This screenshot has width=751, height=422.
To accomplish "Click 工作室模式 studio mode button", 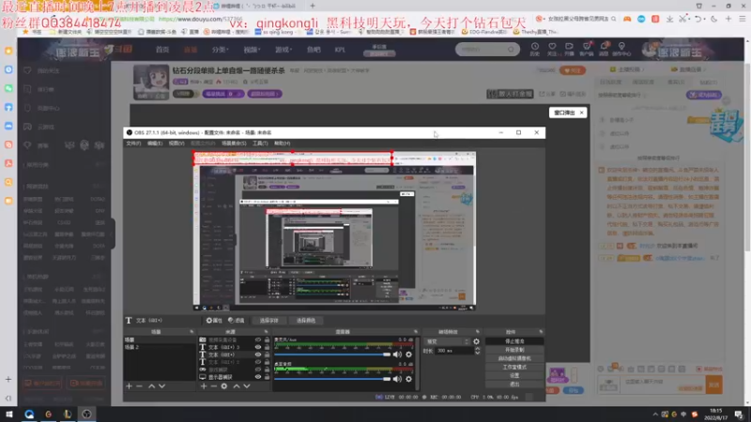I will pyautogui.click(x=514, y=367).
